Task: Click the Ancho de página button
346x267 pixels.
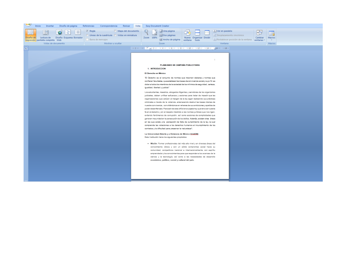Action: pyautogui.click(x=170, y=40)
